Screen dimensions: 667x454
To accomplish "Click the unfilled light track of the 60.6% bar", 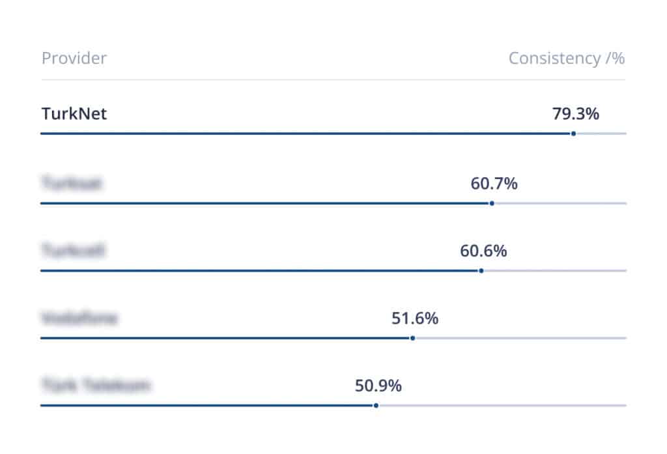I will tap(554, 270).
